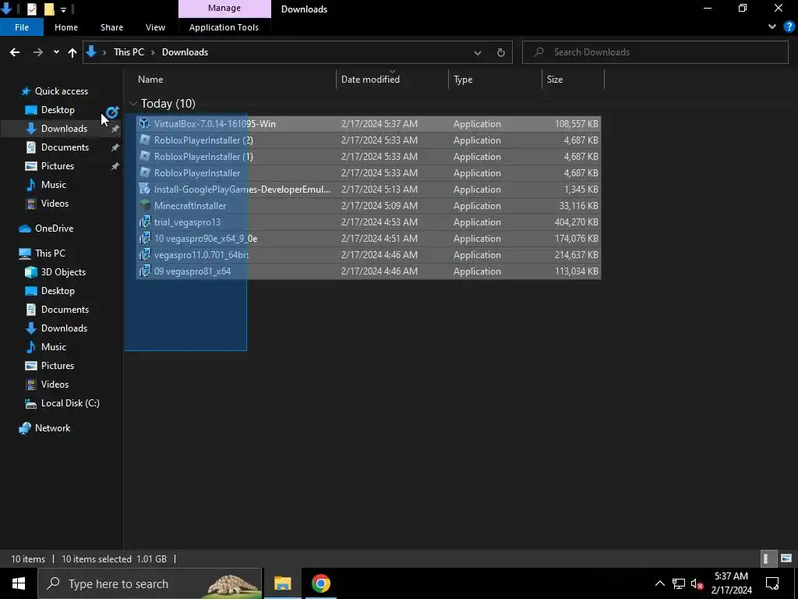Click This PC in the address breadcrumb
The image size is (798, 599).
[129, 52]
